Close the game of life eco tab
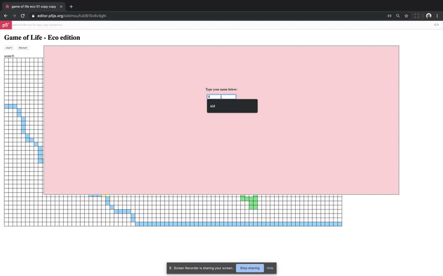This screenshot has width=443, height=276. [61, 7]
